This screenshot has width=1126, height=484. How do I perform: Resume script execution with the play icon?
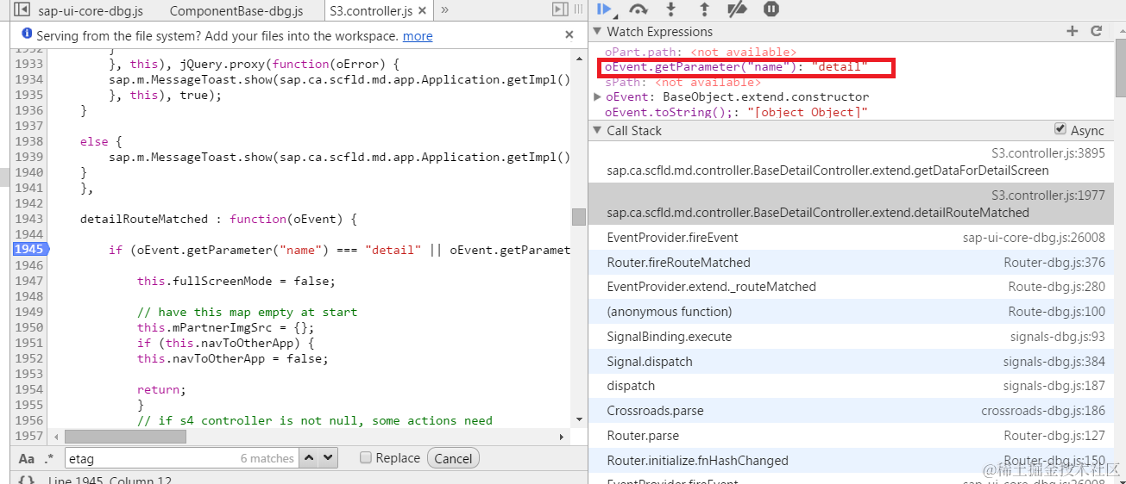tap(603, 9)
